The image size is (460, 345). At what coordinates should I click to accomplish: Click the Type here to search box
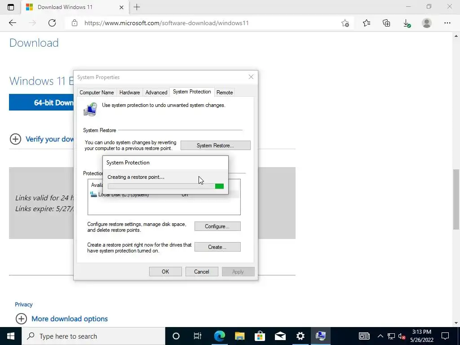coord(93,336)
